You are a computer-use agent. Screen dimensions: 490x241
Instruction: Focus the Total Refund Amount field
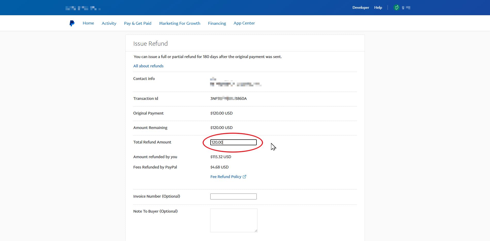coord(233,142)
